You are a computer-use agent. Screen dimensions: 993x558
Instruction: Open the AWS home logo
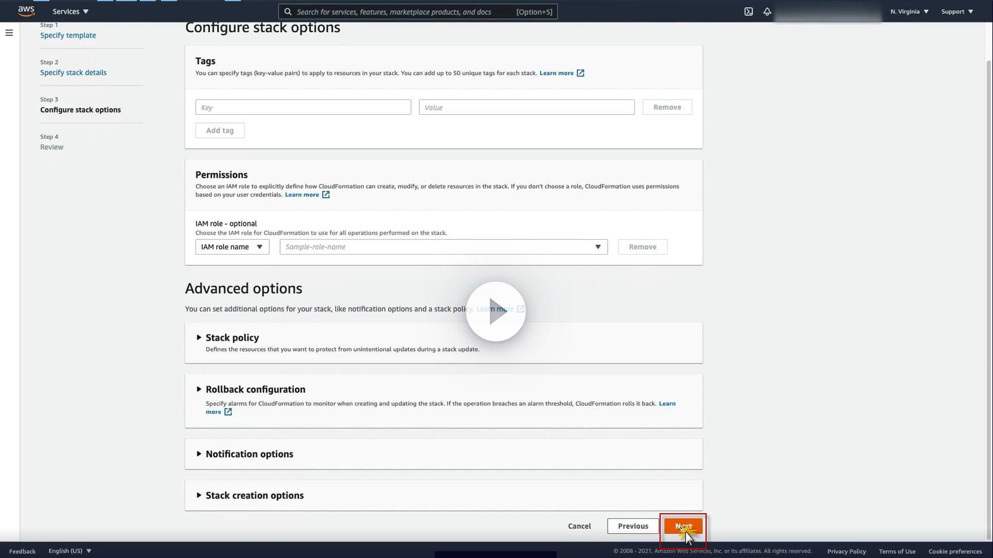click(26, 11)
